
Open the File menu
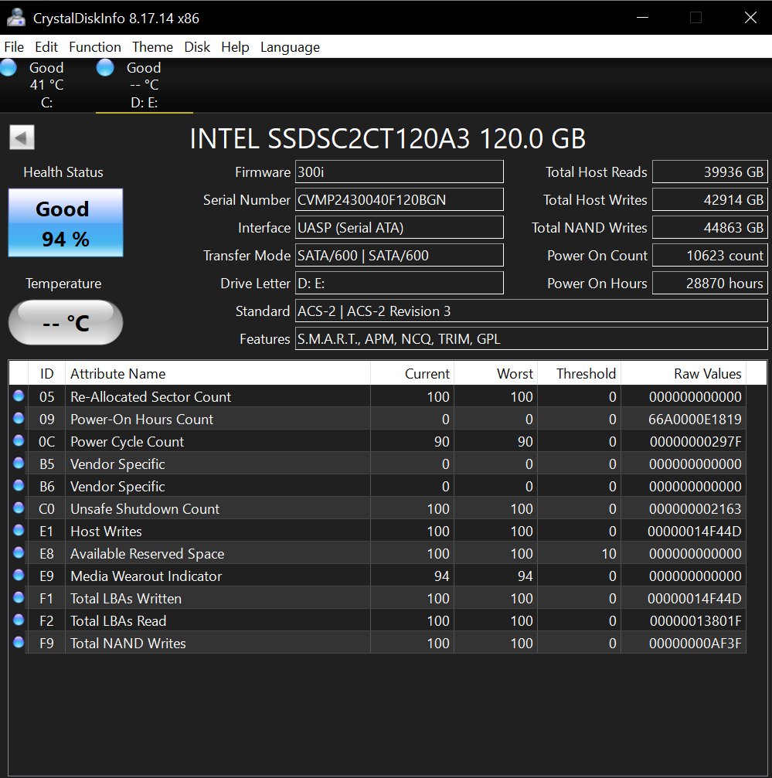coord(14,47)
